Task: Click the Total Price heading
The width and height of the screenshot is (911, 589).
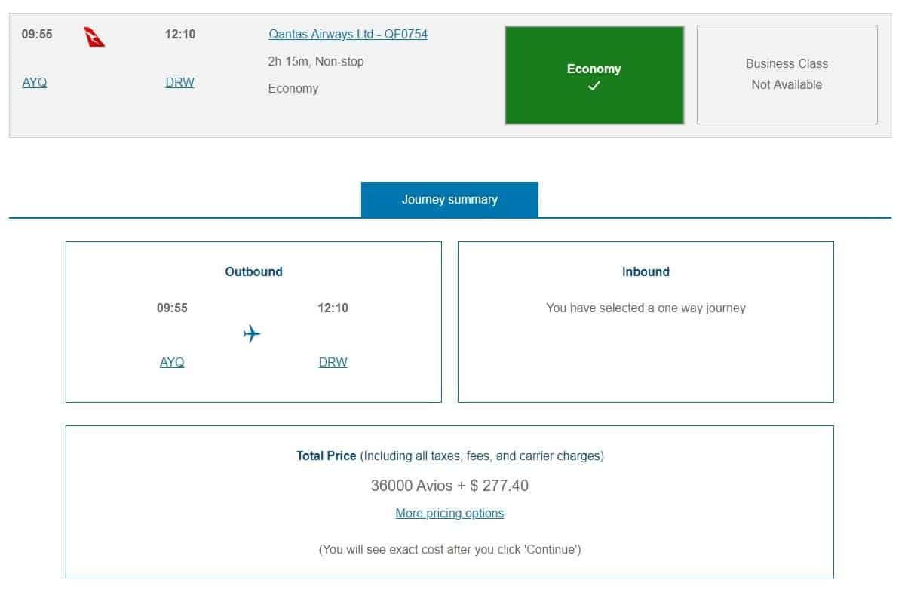Action: pyautogui.click(x=326, y=456)
